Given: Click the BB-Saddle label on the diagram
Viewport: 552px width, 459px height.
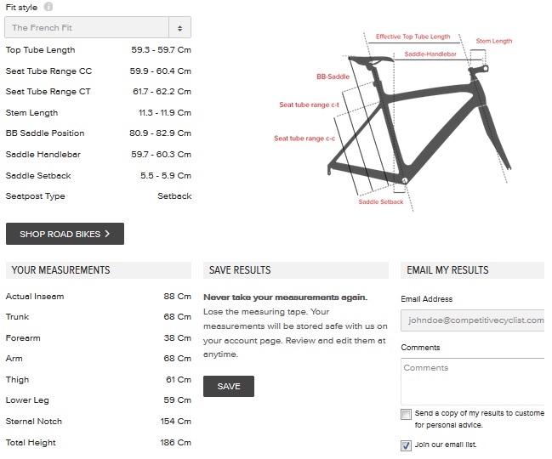Looking at the screenshot, I should pyautogui.click(x=333, y=76).
